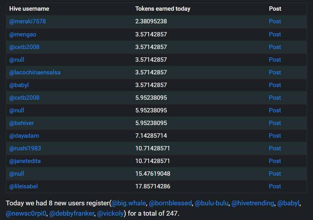This screenshot has width=313, height=220.
Task: Open the @hivetrending mention link
Action: [253, 203]
